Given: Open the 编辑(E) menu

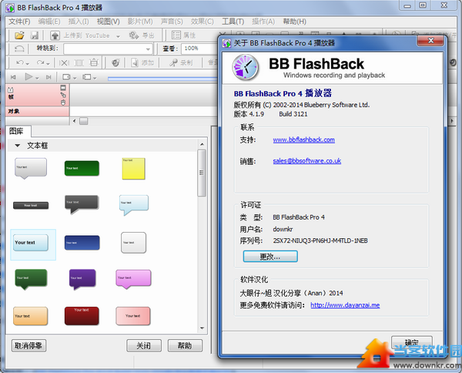Looking at the screenshot, I should tap(49, 22).
